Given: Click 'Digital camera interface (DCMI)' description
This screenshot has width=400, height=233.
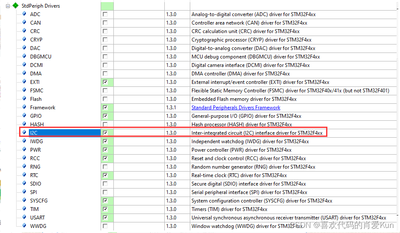Looking at the screenshot, I should tap(251, 65).
